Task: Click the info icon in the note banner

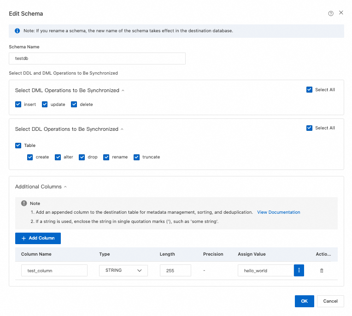Action: click(x=17, y=31)
